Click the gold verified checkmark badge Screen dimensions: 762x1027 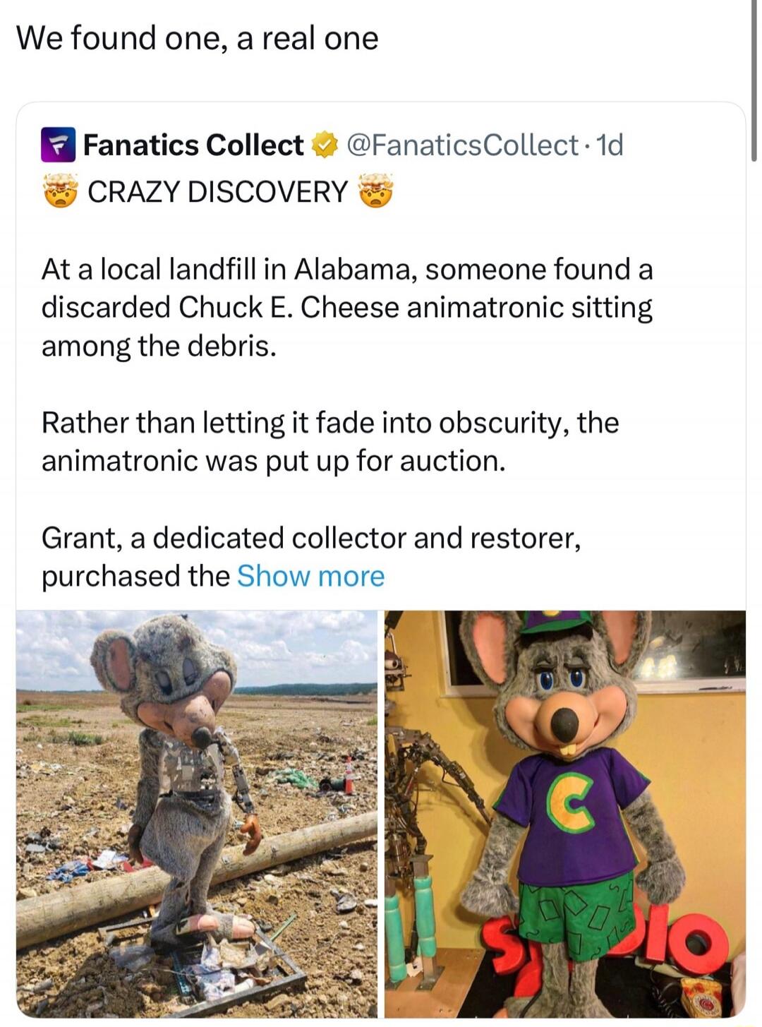(325, 144)
